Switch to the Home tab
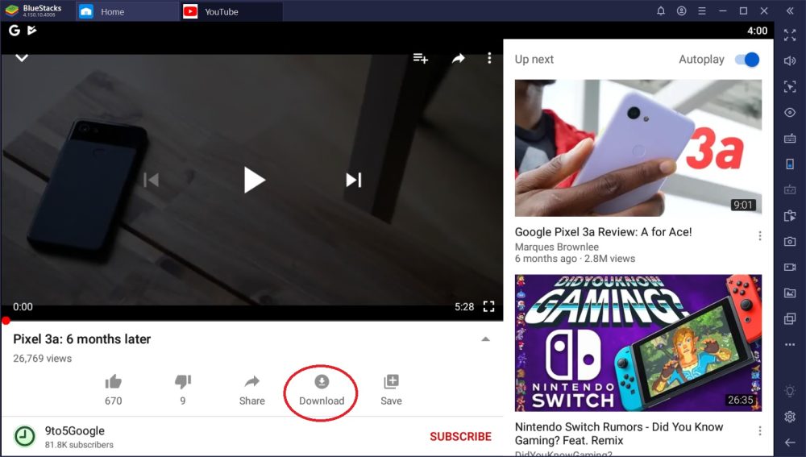Screen dimensions: 806x457 111,11
